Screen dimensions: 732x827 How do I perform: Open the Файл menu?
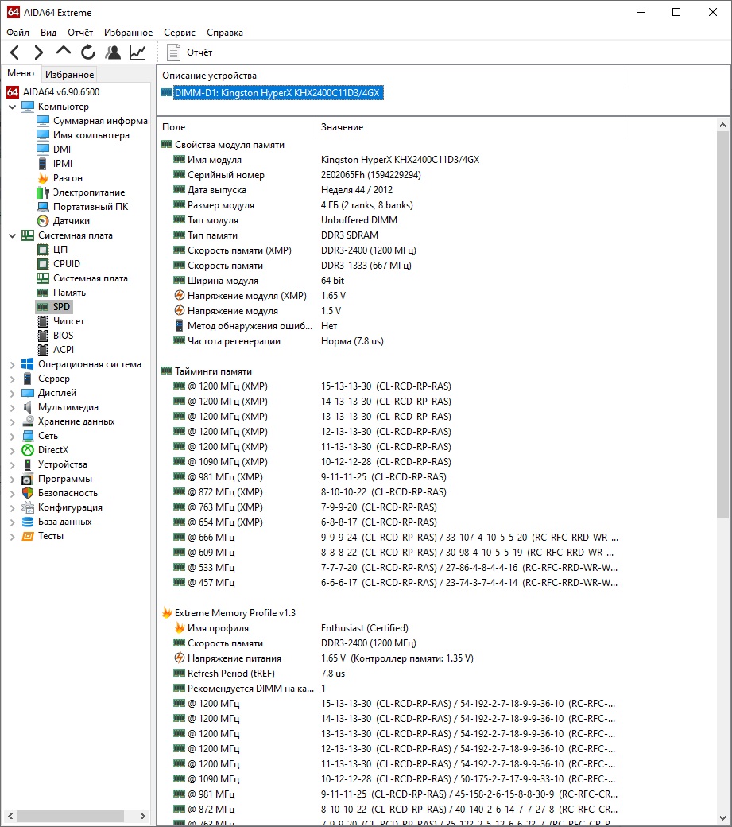(x=18, y=33)
